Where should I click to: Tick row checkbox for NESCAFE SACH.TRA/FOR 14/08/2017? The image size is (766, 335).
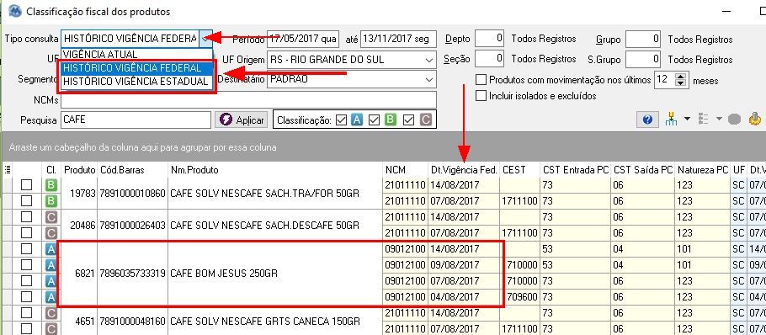[26, 185]
